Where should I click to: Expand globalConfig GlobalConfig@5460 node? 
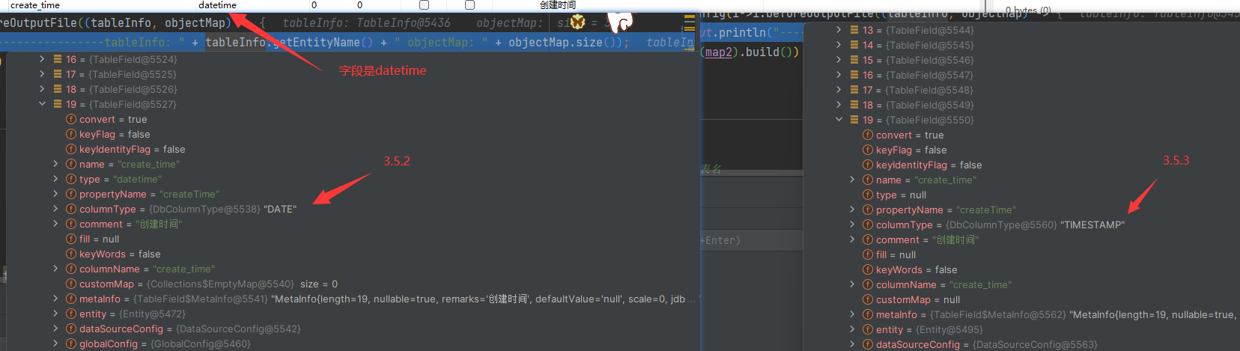click(55, 344)
